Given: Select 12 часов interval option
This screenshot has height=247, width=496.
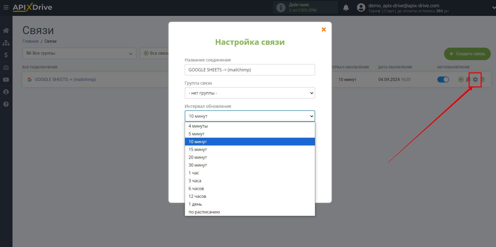Looking at the screenshot, I should (x=250, y=196).
